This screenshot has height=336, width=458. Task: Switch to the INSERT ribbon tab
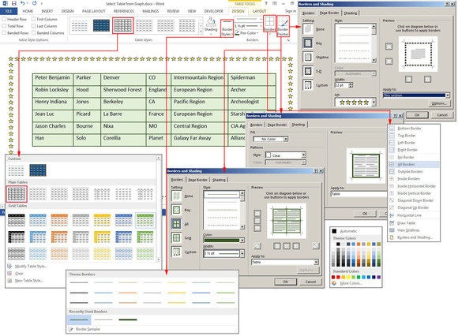pos(47,11)
